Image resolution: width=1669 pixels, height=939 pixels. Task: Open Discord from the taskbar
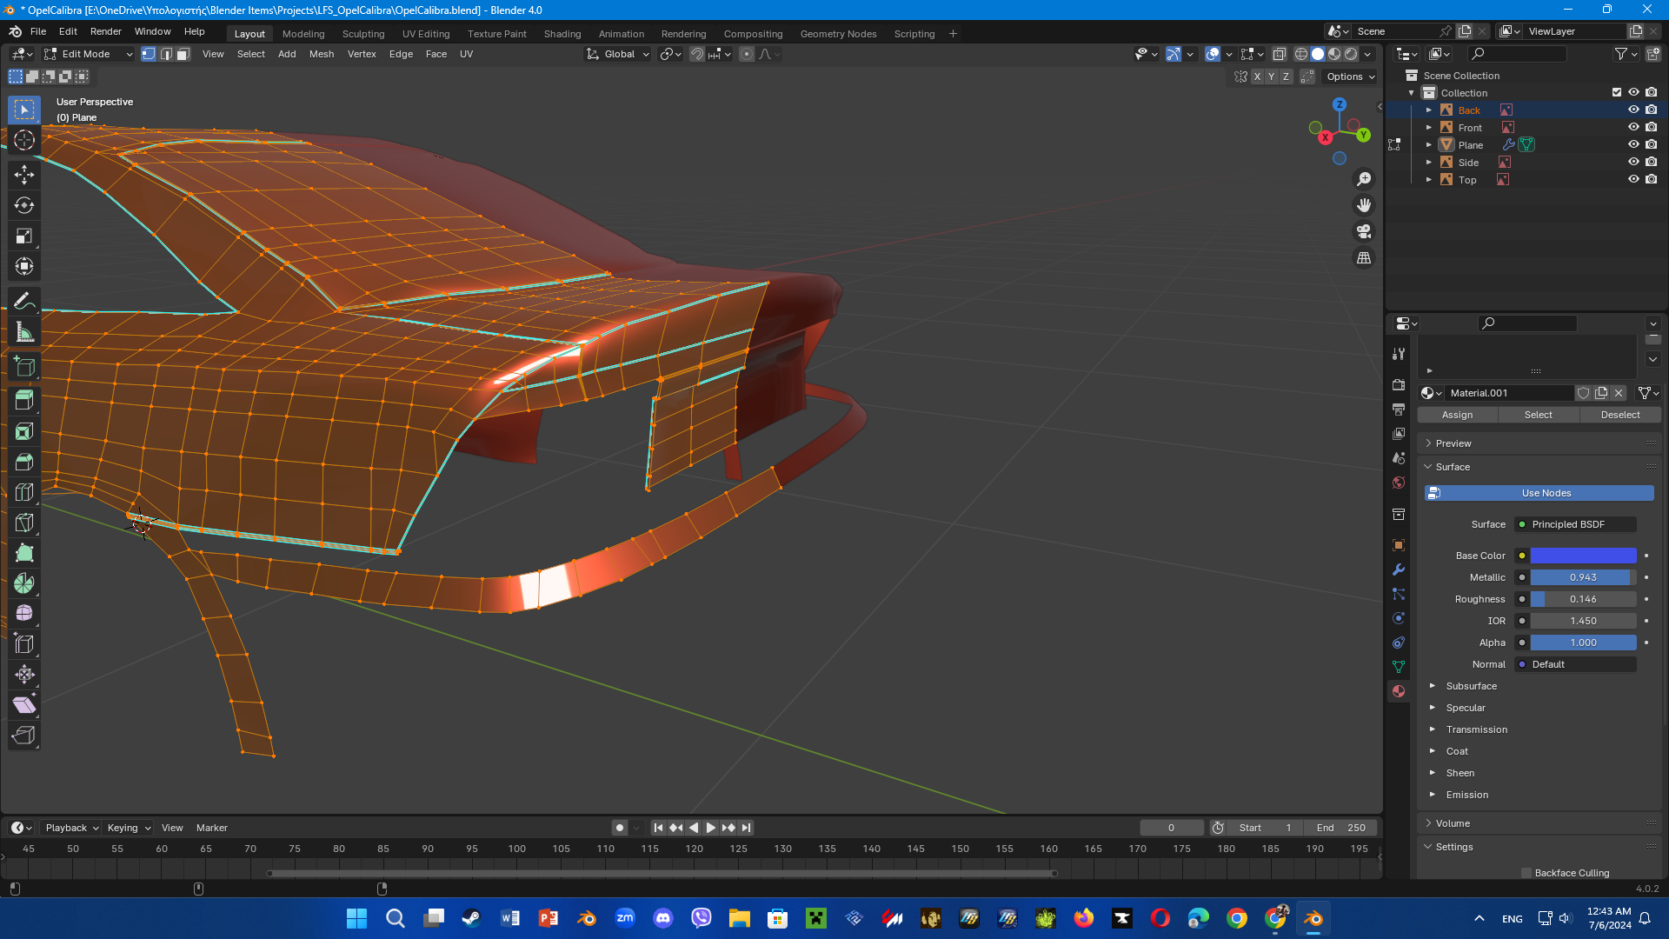[x=663, y=918]
